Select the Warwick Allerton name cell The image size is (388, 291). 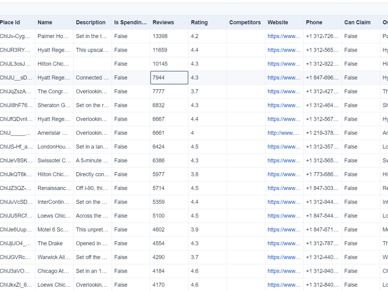coord(54,257)
